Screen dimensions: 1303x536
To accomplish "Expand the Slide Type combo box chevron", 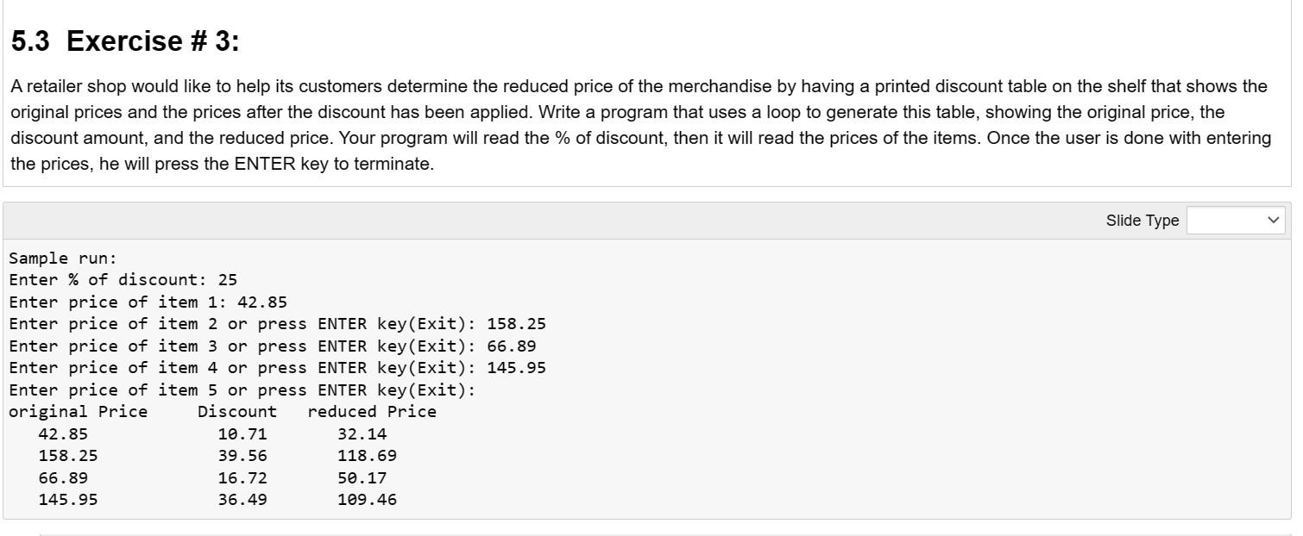I will click(1275, 220).
